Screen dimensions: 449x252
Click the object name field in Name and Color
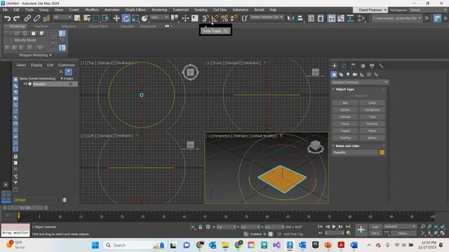[355, 153]
